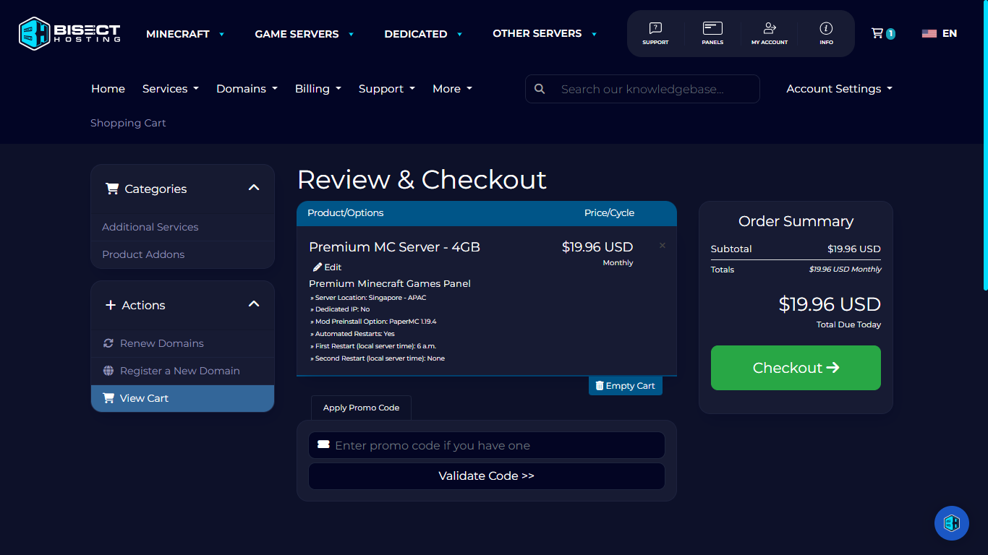Edit the Premium MC Server product
Viewport: 988px width, 555px height.
click(327, 267)
